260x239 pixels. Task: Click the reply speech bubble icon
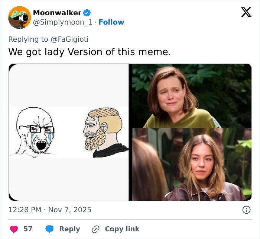[49, 229]
